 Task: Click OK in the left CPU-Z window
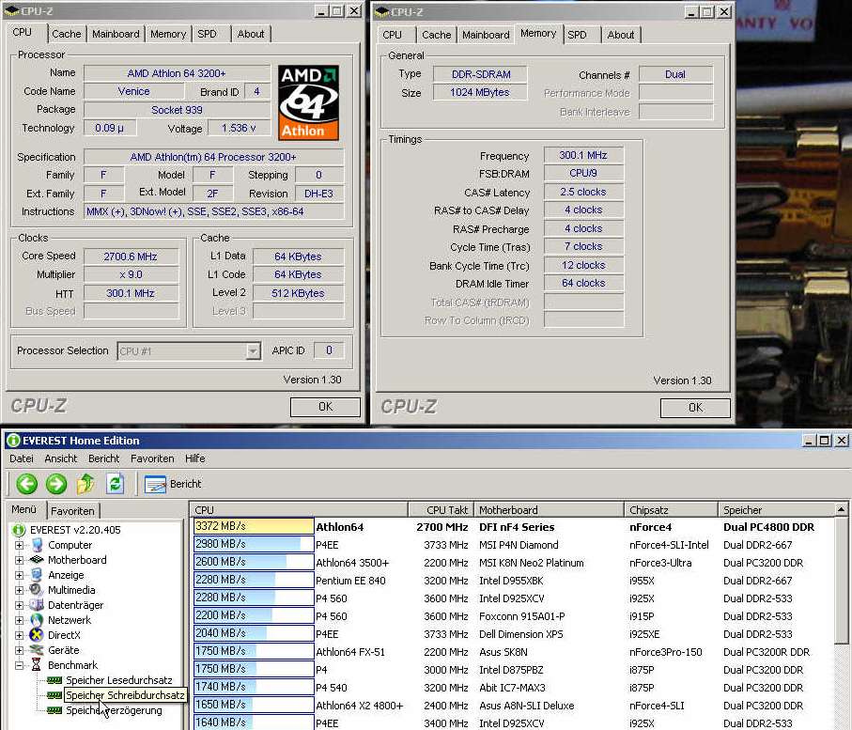coord(325,407)
